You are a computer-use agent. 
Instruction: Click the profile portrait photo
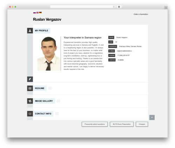[49, 54]
